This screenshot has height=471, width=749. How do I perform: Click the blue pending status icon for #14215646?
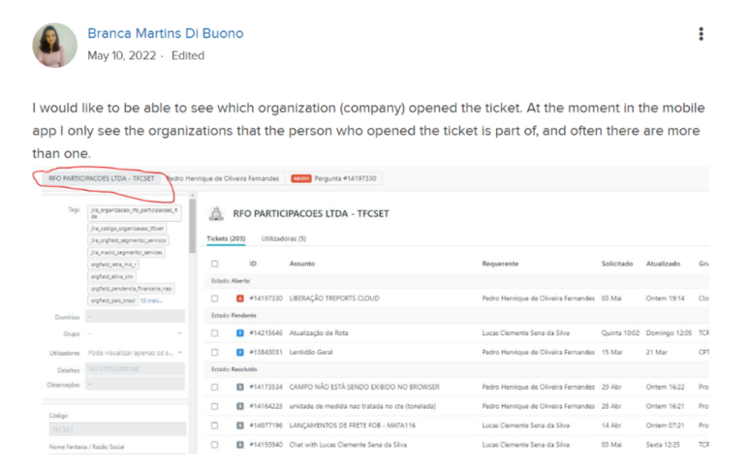click(x=240, y=333)
